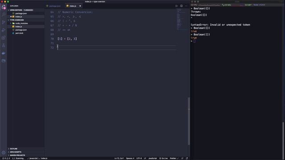Open the Extensions view in activity bar
The width and height of the screenshot is (285, 160).
4,38
